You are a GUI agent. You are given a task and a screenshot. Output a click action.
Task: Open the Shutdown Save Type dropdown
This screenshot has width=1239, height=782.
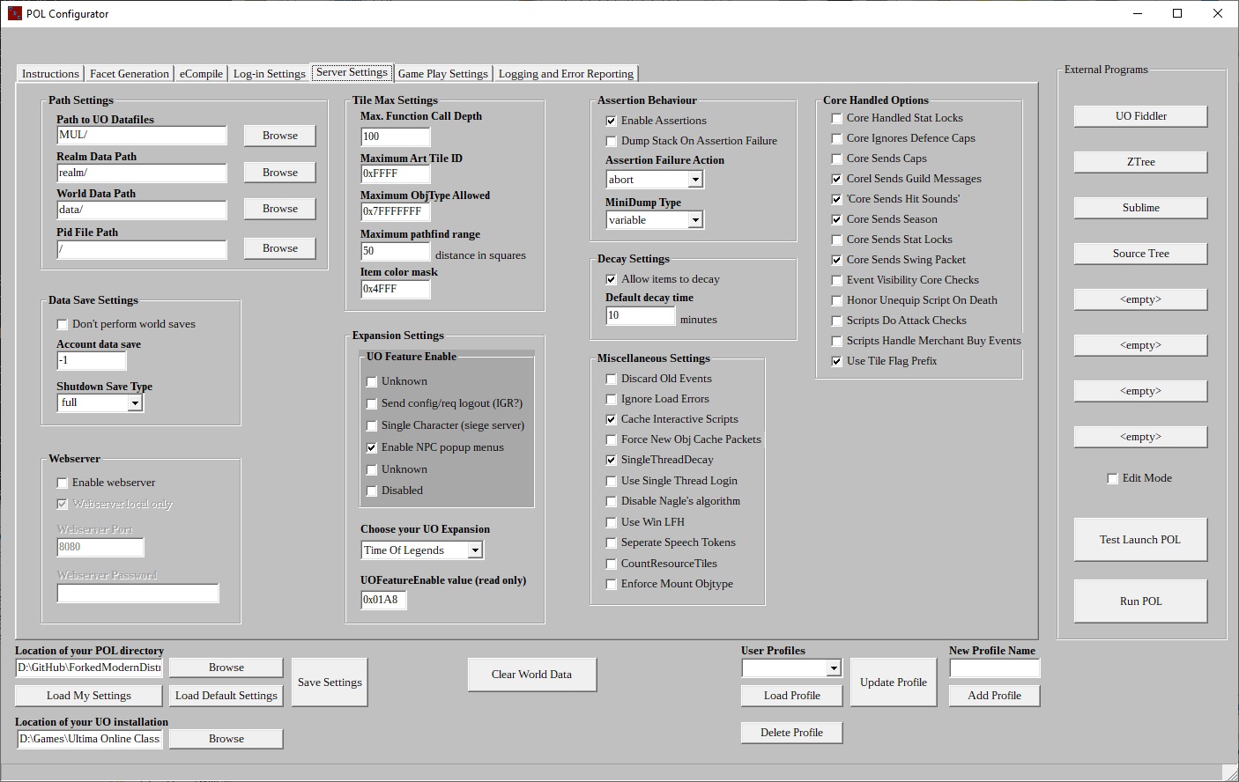point(135,403)
